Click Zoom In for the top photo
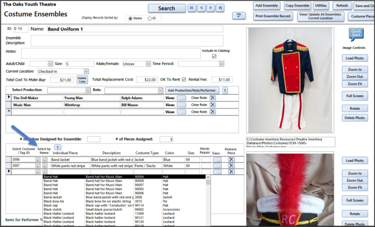The image size is (375, 227). point(355,70)
